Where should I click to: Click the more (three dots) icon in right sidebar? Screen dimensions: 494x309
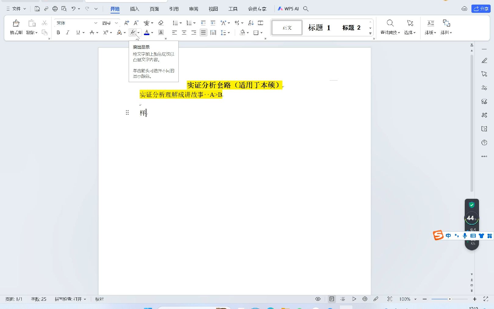coord(484,156)
